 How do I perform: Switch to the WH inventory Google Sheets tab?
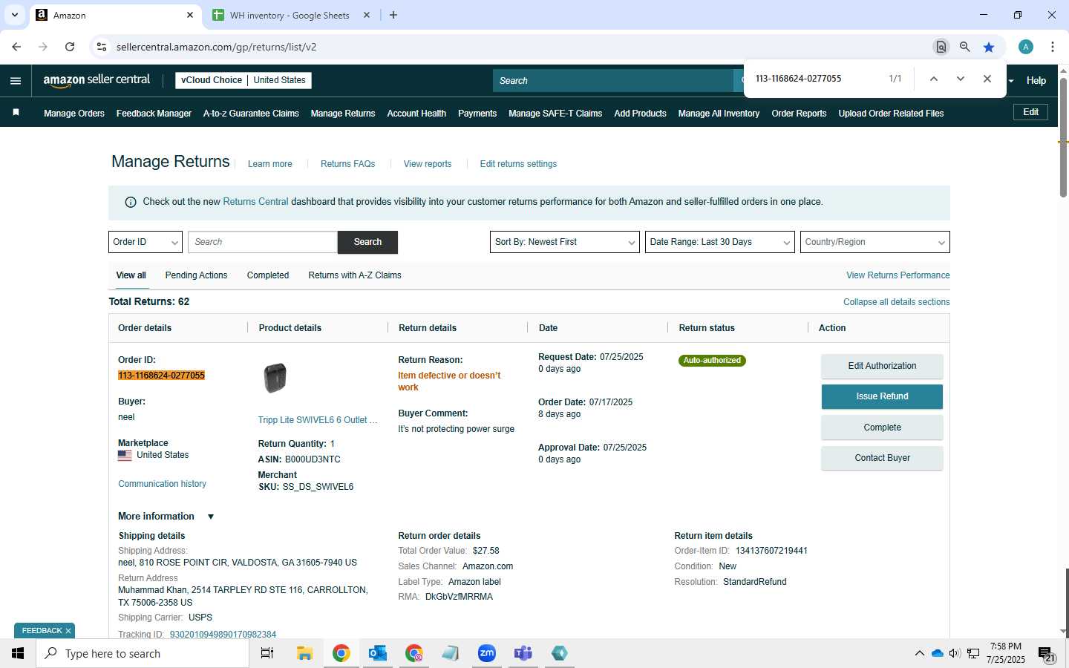point(290,15)
